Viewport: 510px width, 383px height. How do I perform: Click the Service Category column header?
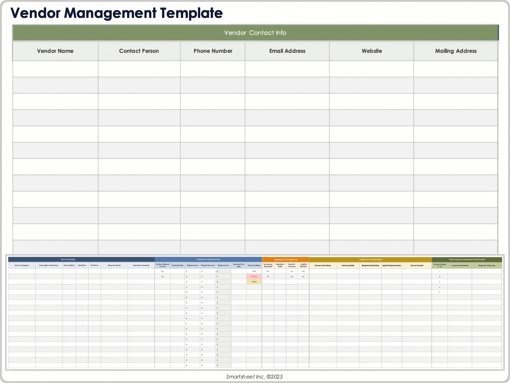click(22, 265)
